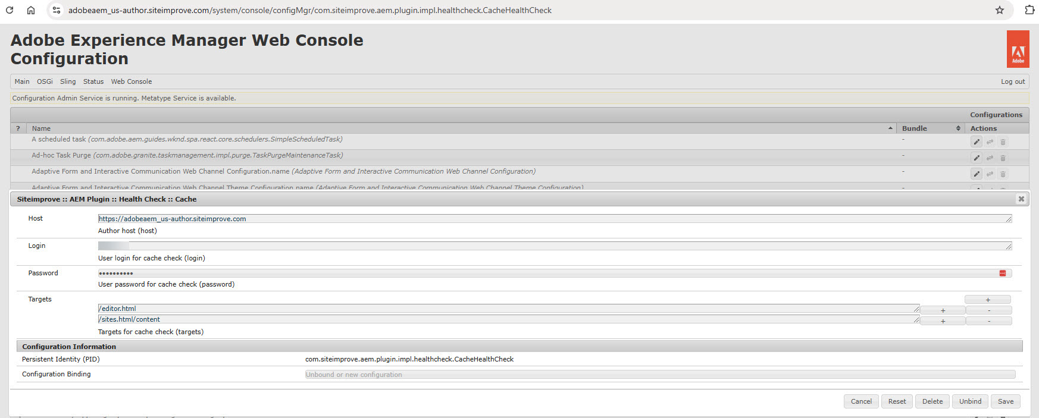Click the Cancel button
Screen dimensions: 1039x418
click(861, 401)
